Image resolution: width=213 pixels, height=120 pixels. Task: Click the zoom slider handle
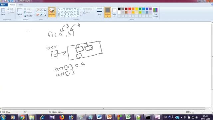tap(202, 112)
